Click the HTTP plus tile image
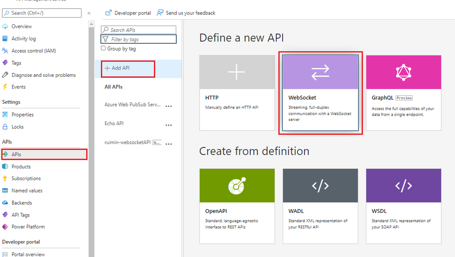The height and width of the screenshot is (257, 455). [237, 72]
